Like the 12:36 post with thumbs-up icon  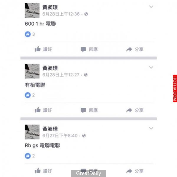43,49
